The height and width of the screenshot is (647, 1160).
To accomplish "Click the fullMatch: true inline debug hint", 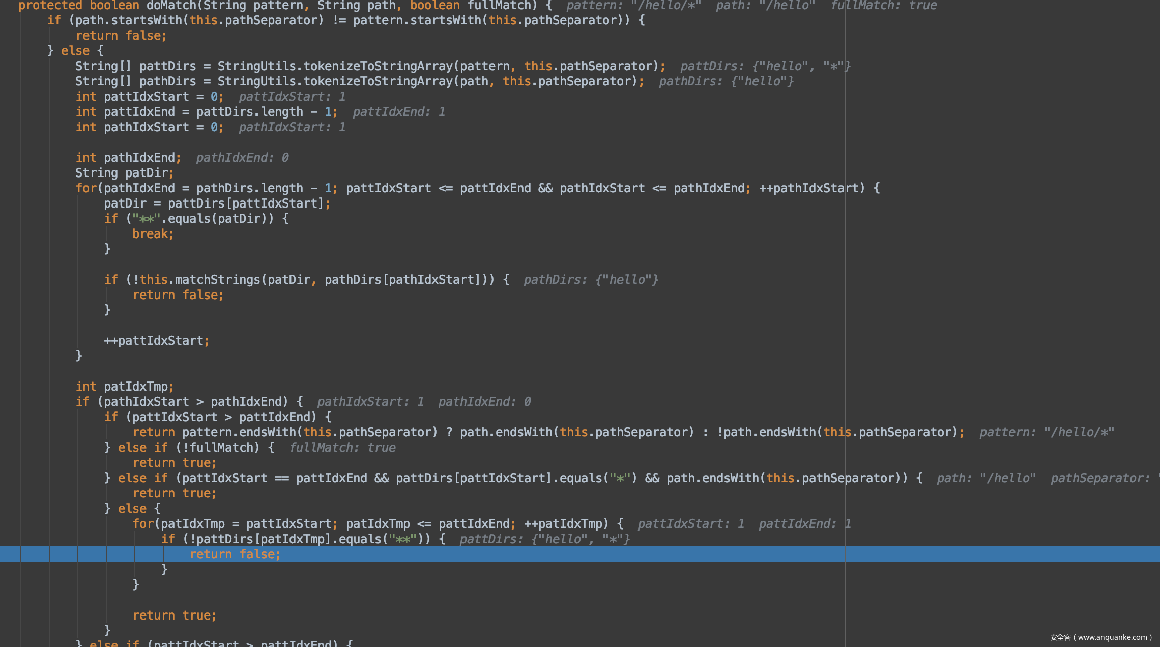I will [342, 448].
